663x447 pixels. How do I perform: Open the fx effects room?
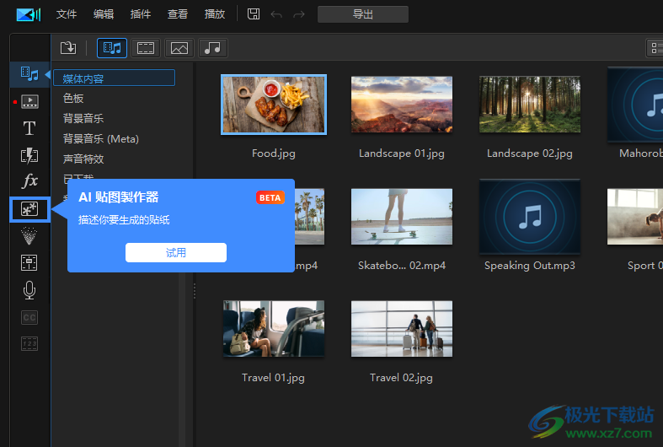point(29,181)
